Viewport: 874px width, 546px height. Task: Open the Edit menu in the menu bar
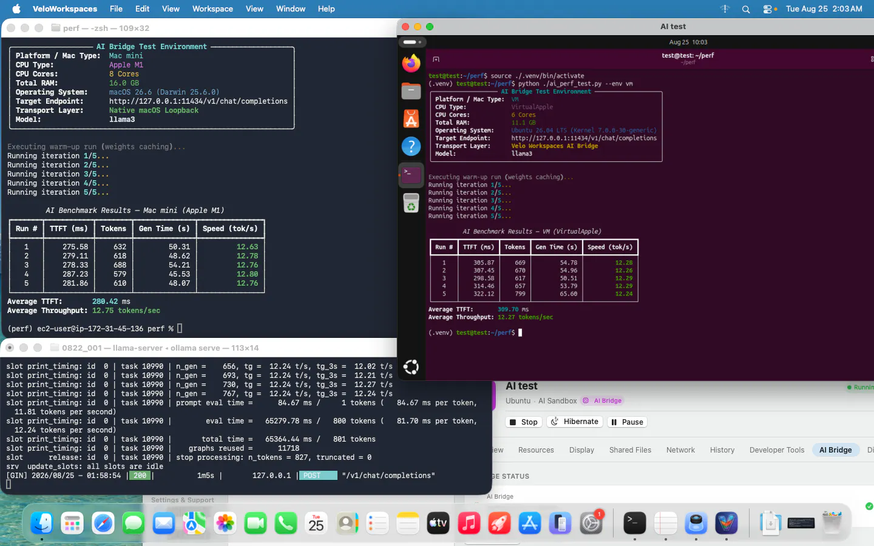(143, 8)
